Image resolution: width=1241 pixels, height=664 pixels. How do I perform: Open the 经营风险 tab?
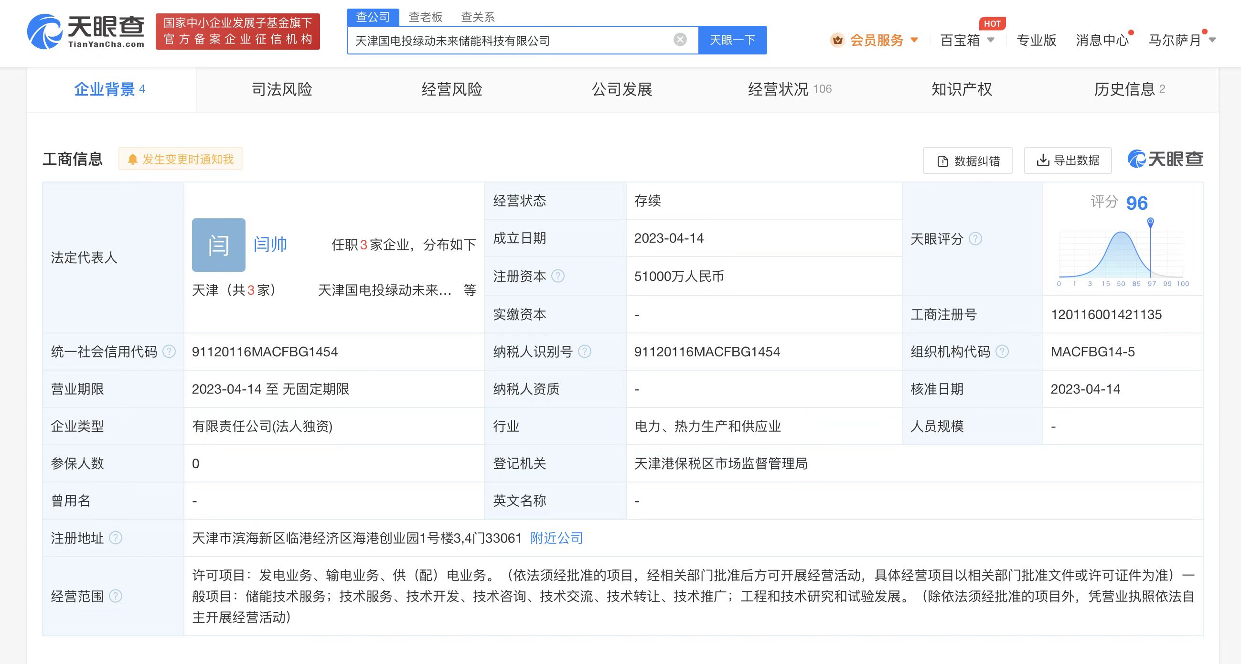tap(451, 90)
